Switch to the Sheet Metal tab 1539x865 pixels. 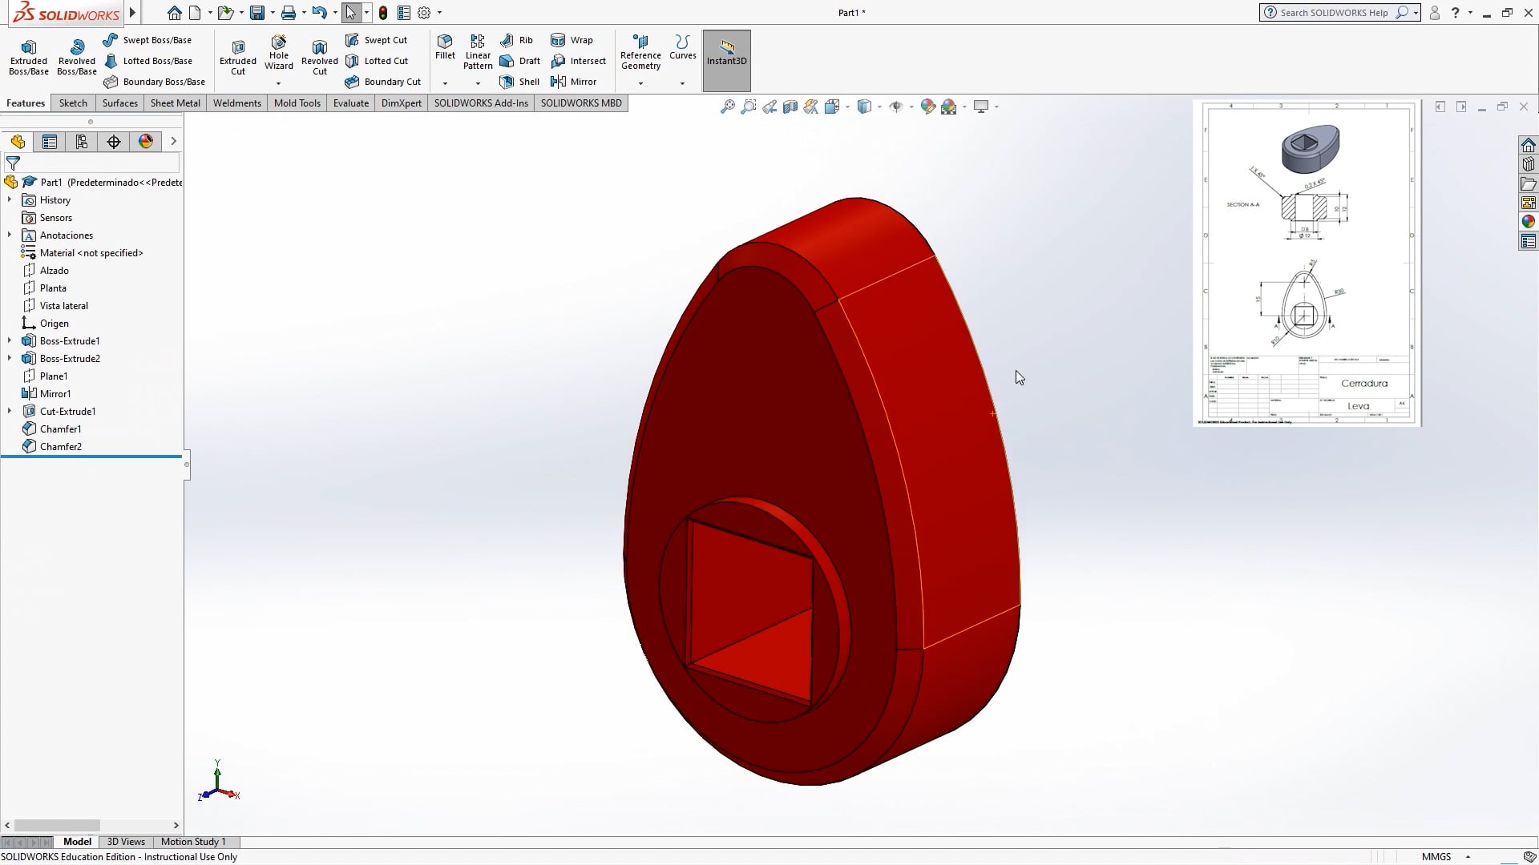[175, 103]
